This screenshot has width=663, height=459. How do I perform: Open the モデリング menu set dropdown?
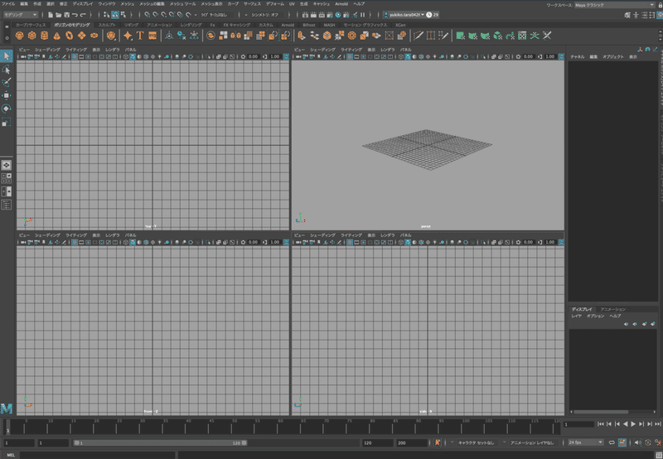[20, 15]
